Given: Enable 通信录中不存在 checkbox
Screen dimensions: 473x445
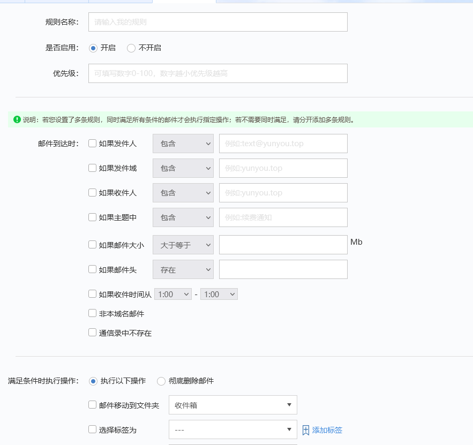Looking at the screenshot, I should click(x=92, y=333).
